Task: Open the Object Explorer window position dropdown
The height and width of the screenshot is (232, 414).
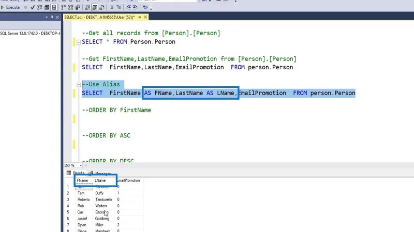Action: (47, 17)
